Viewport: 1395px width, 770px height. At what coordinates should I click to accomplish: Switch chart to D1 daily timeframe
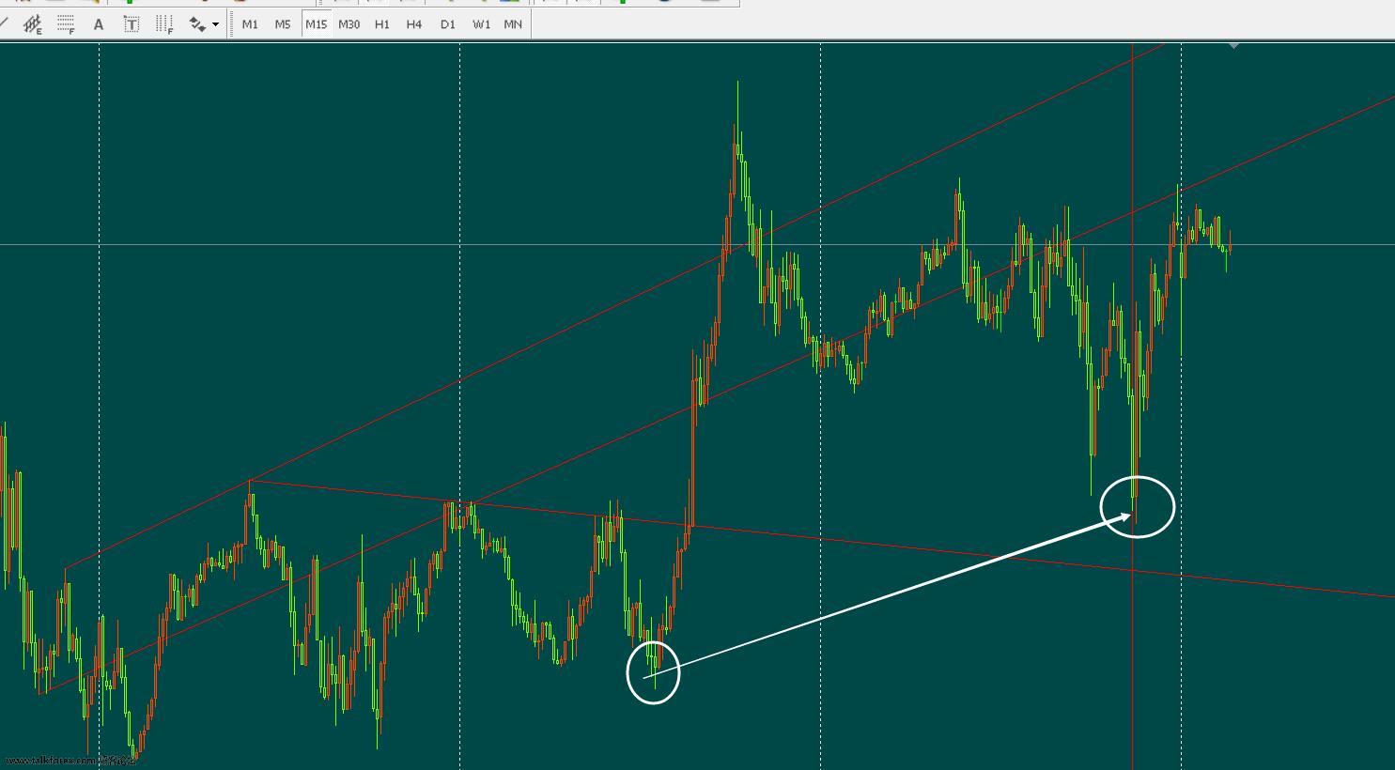447,24
